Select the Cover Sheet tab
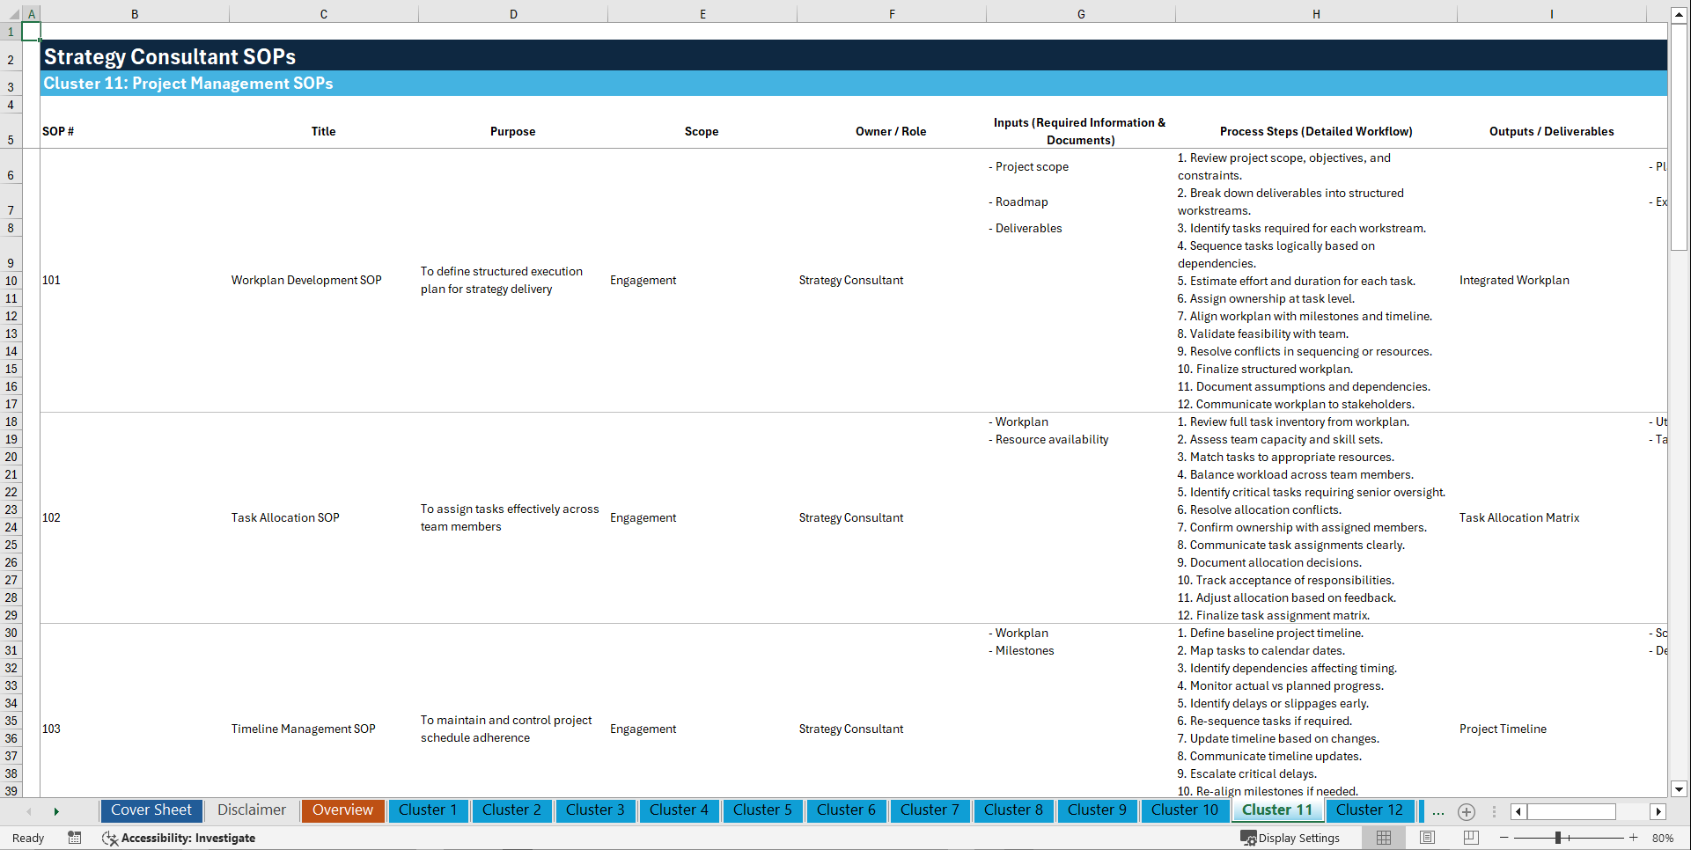This screenshot has width=1691, height=850. [x=151, y=810]
